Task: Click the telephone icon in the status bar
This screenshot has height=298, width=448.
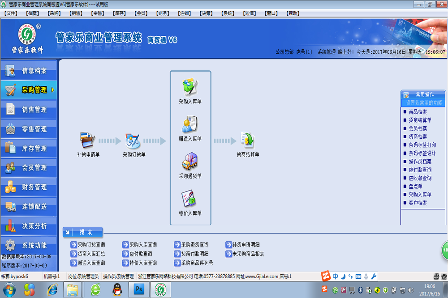Action: coord(444,277)
